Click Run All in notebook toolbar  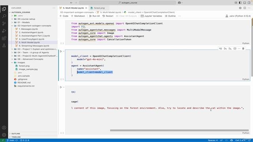pos(94,16)
